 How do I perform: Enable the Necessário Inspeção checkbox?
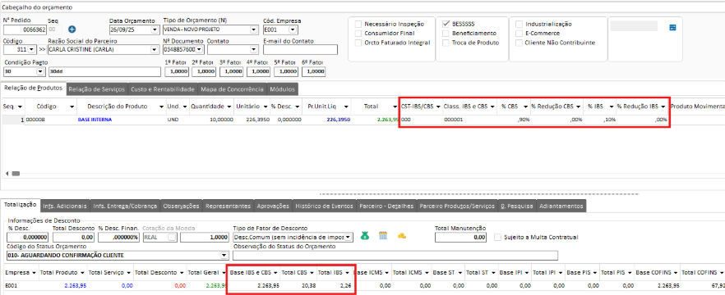click(358, 24)
